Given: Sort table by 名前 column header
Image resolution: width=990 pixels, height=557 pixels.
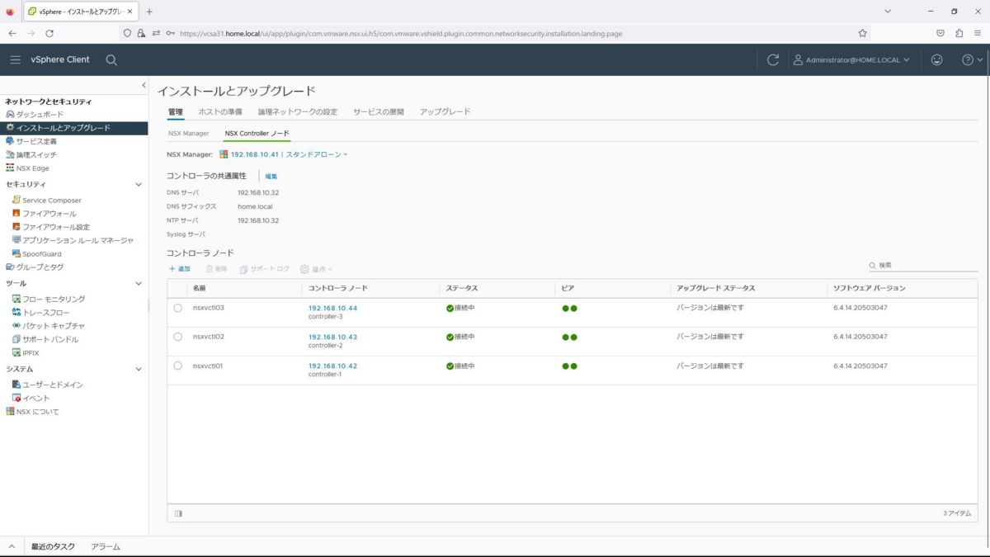Looking at the screenshot, I should tap(200, 288).
